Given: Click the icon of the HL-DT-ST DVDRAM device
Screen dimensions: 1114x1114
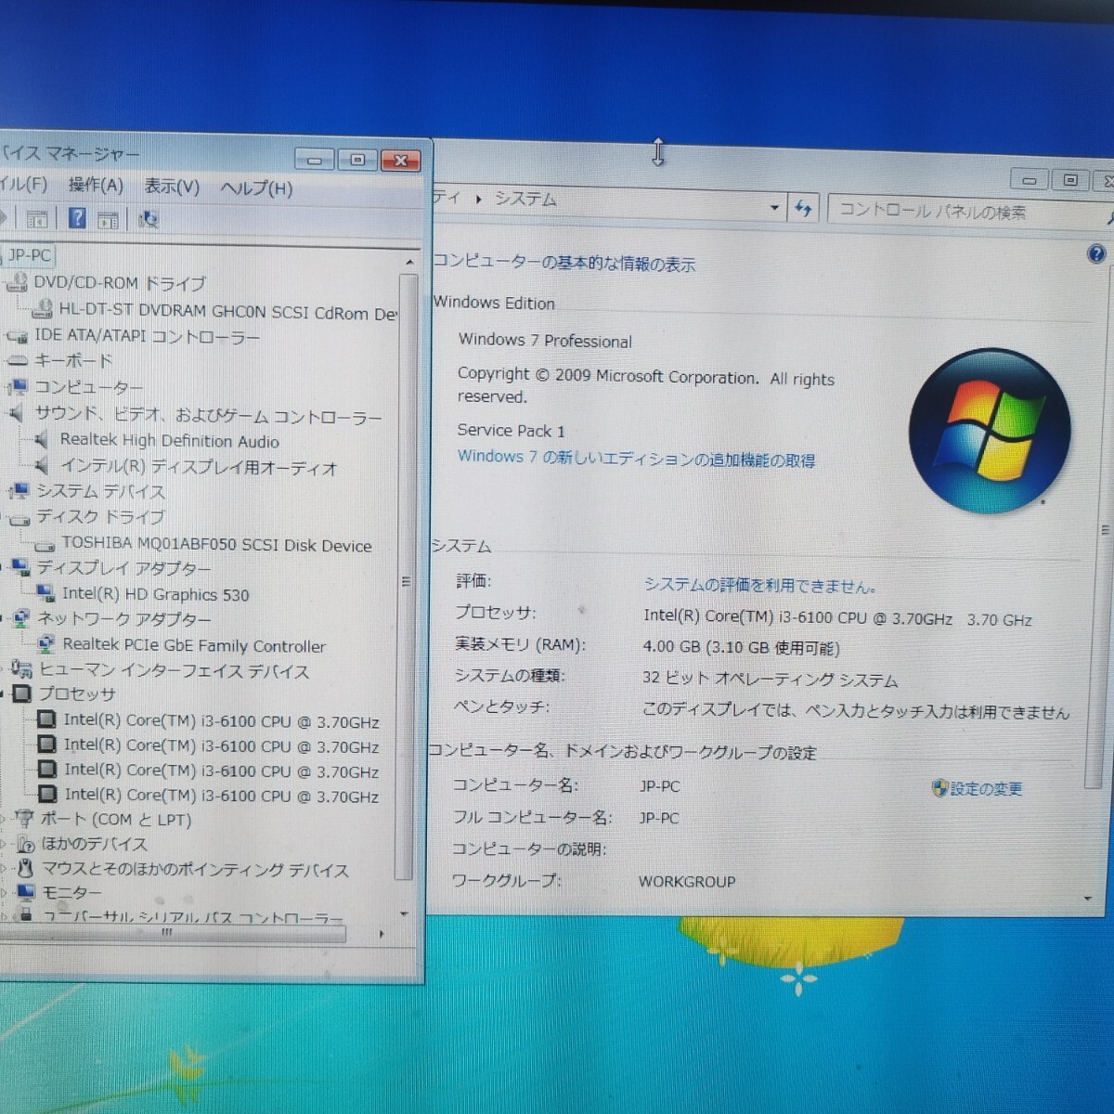Looking at the screenshot, I should (42, 308).
